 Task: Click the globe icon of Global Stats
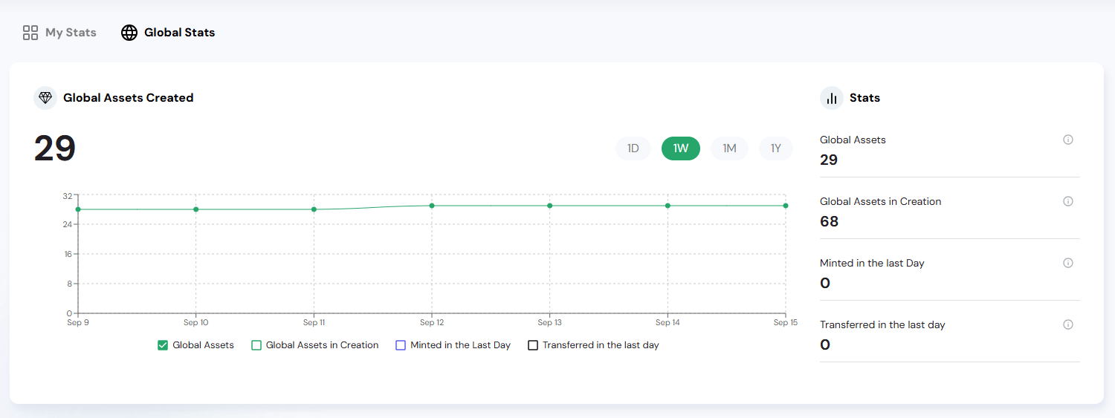tap(129, 33)
